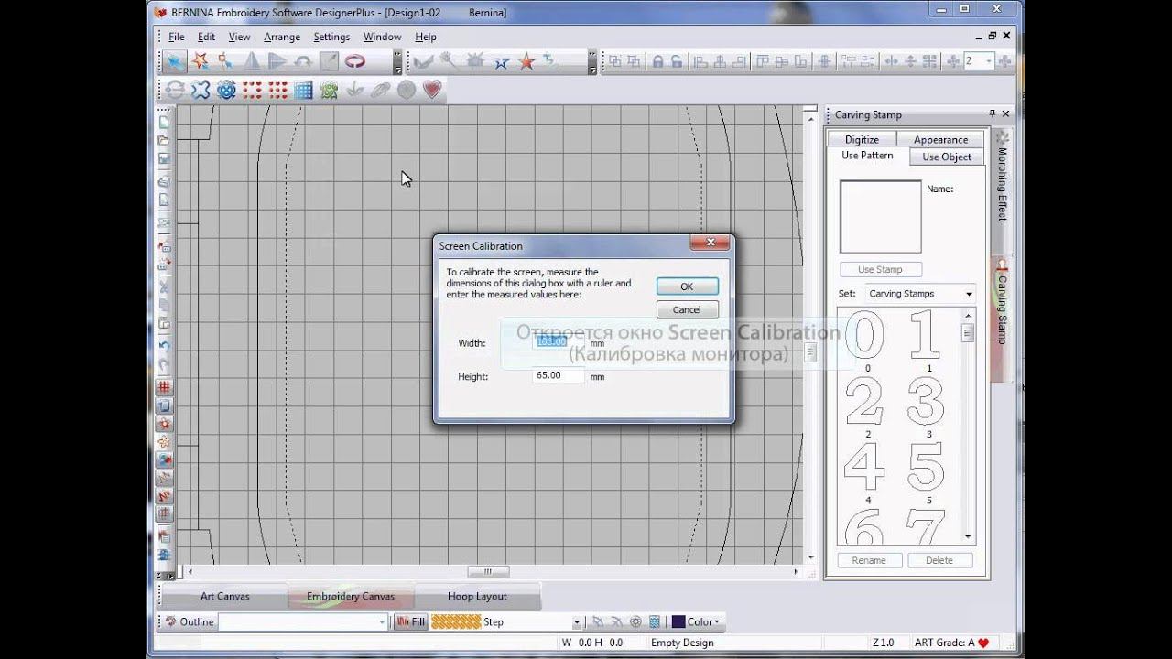Open the Color dropdown arrow
1172x659 pixels.
[x=717, y=622]
